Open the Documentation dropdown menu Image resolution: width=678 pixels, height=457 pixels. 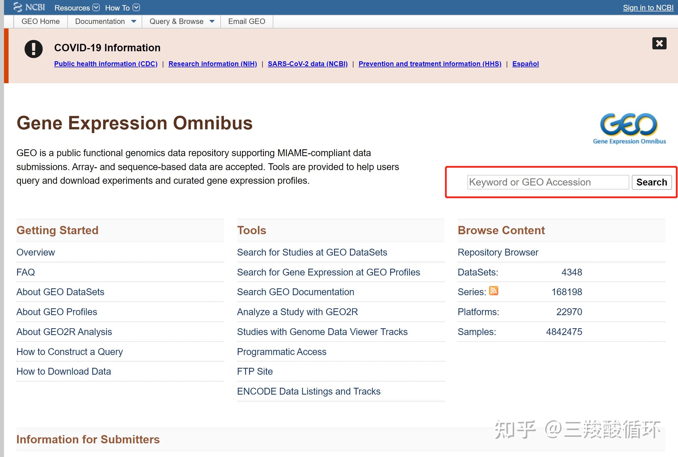(x=105, y=22)
